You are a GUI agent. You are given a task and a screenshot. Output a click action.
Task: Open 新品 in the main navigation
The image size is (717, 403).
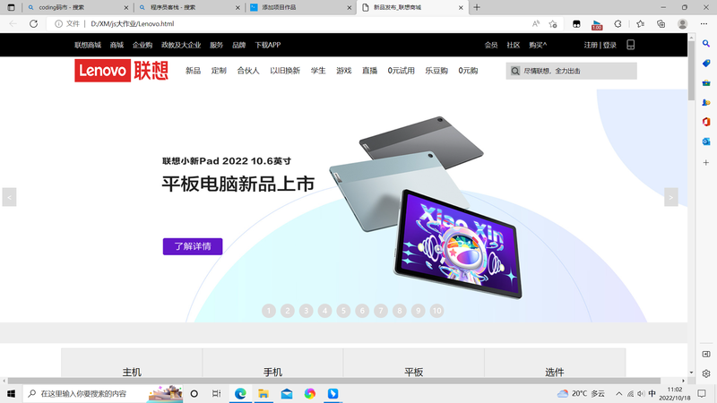(193, 71)
